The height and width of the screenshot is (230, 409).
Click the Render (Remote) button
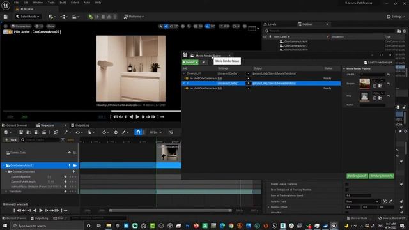point(381,176)
